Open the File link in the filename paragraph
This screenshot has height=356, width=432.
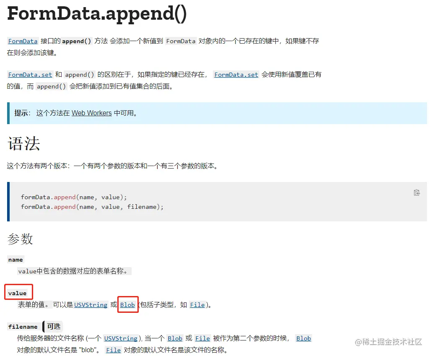click(202, 338)
